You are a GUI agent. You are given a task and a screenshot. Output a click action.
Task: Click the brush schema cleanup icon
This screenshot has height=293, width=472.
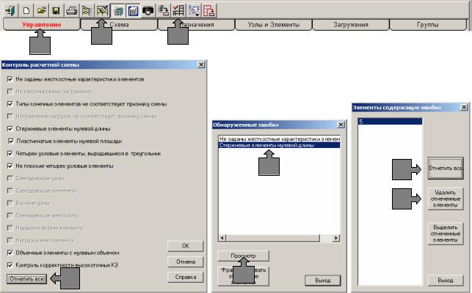pos(102,11)
